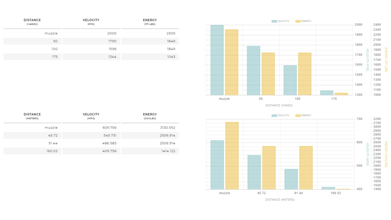Select the 175-yard velocity bar
The image size is (391, 220).
coord(327,93)
